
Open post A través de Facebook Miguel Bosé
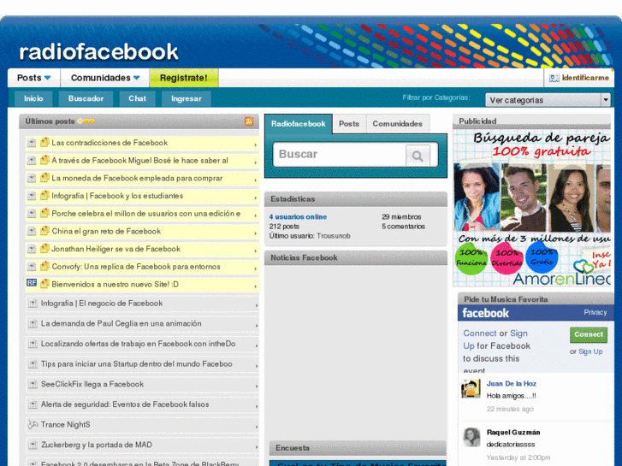click(139, 161)
